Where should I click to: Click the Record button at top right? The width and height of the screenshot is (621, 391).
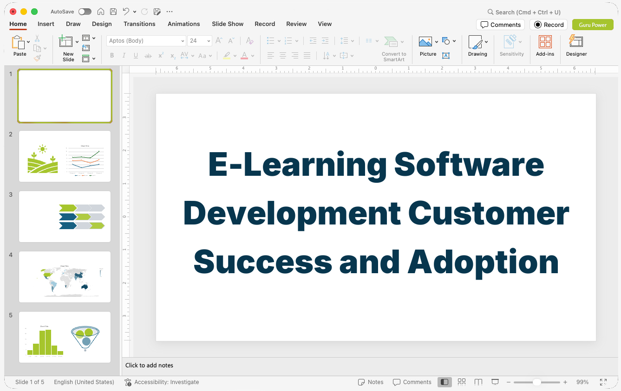click(x=549, y=25)
